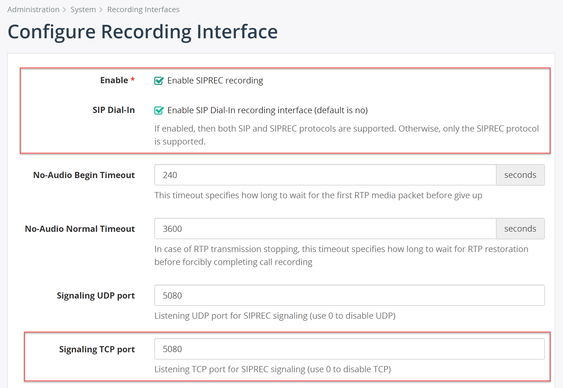Select the Signaling TCP port input

tap(350, 349)
